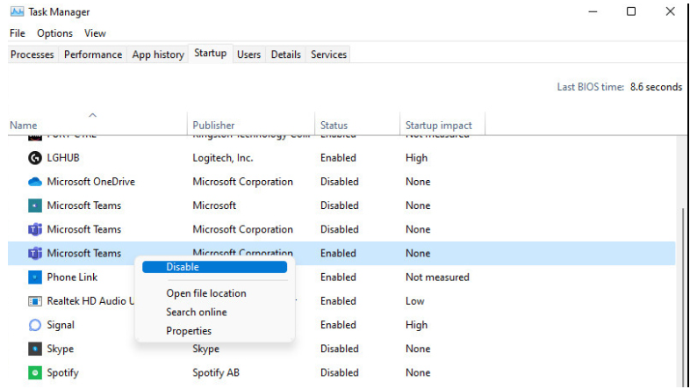The height and width of the screenshot is (389, 690).
Task: Choose Disable in the context menu
Action: 183,267
